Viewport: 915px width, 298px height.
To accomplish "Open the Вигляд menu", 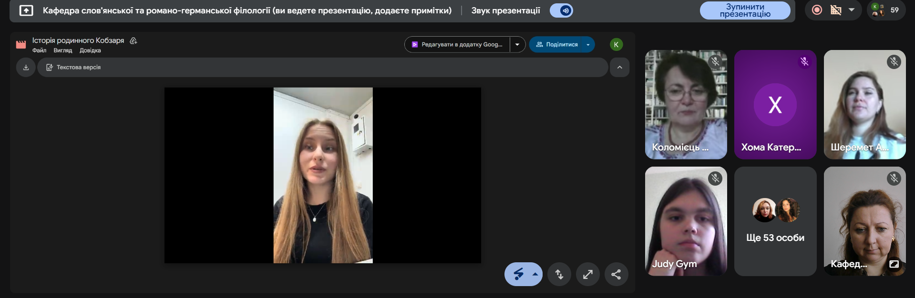I will 62,50.
